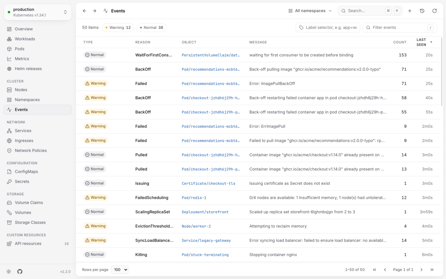The width and height of the screenshot is (446, 279).
Task: Open Namespaces under Cluster
Action: (x=38, y=100)
